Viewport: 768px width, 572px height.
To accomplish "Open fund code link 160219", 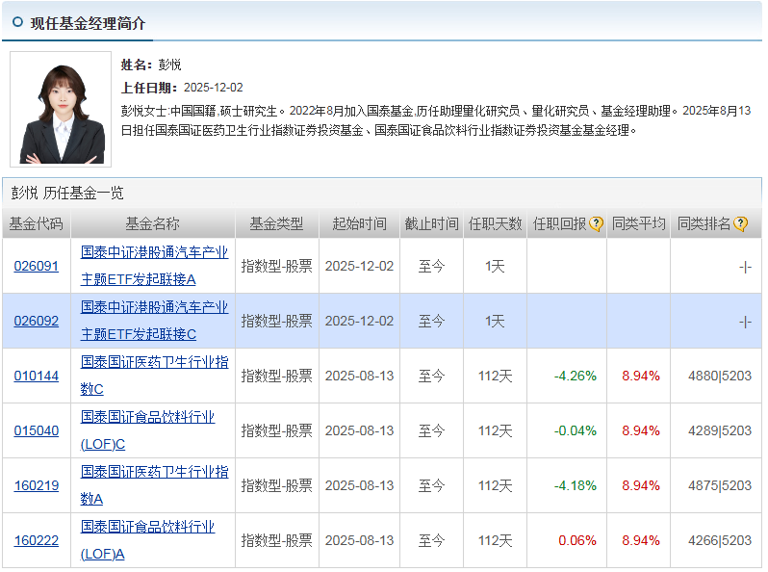I will coord(37,485).
